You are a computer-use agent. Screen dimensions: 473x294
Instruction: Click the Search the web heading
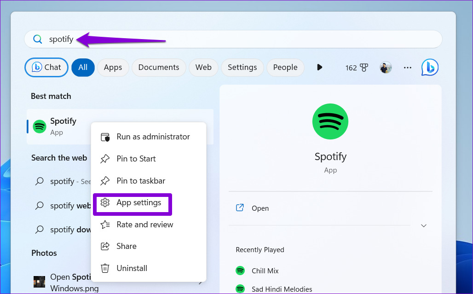(x=59, y=158)
